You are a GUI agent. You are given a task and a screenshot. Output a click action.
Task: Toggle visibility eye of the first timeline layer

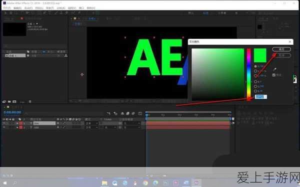tap(4, 123)
